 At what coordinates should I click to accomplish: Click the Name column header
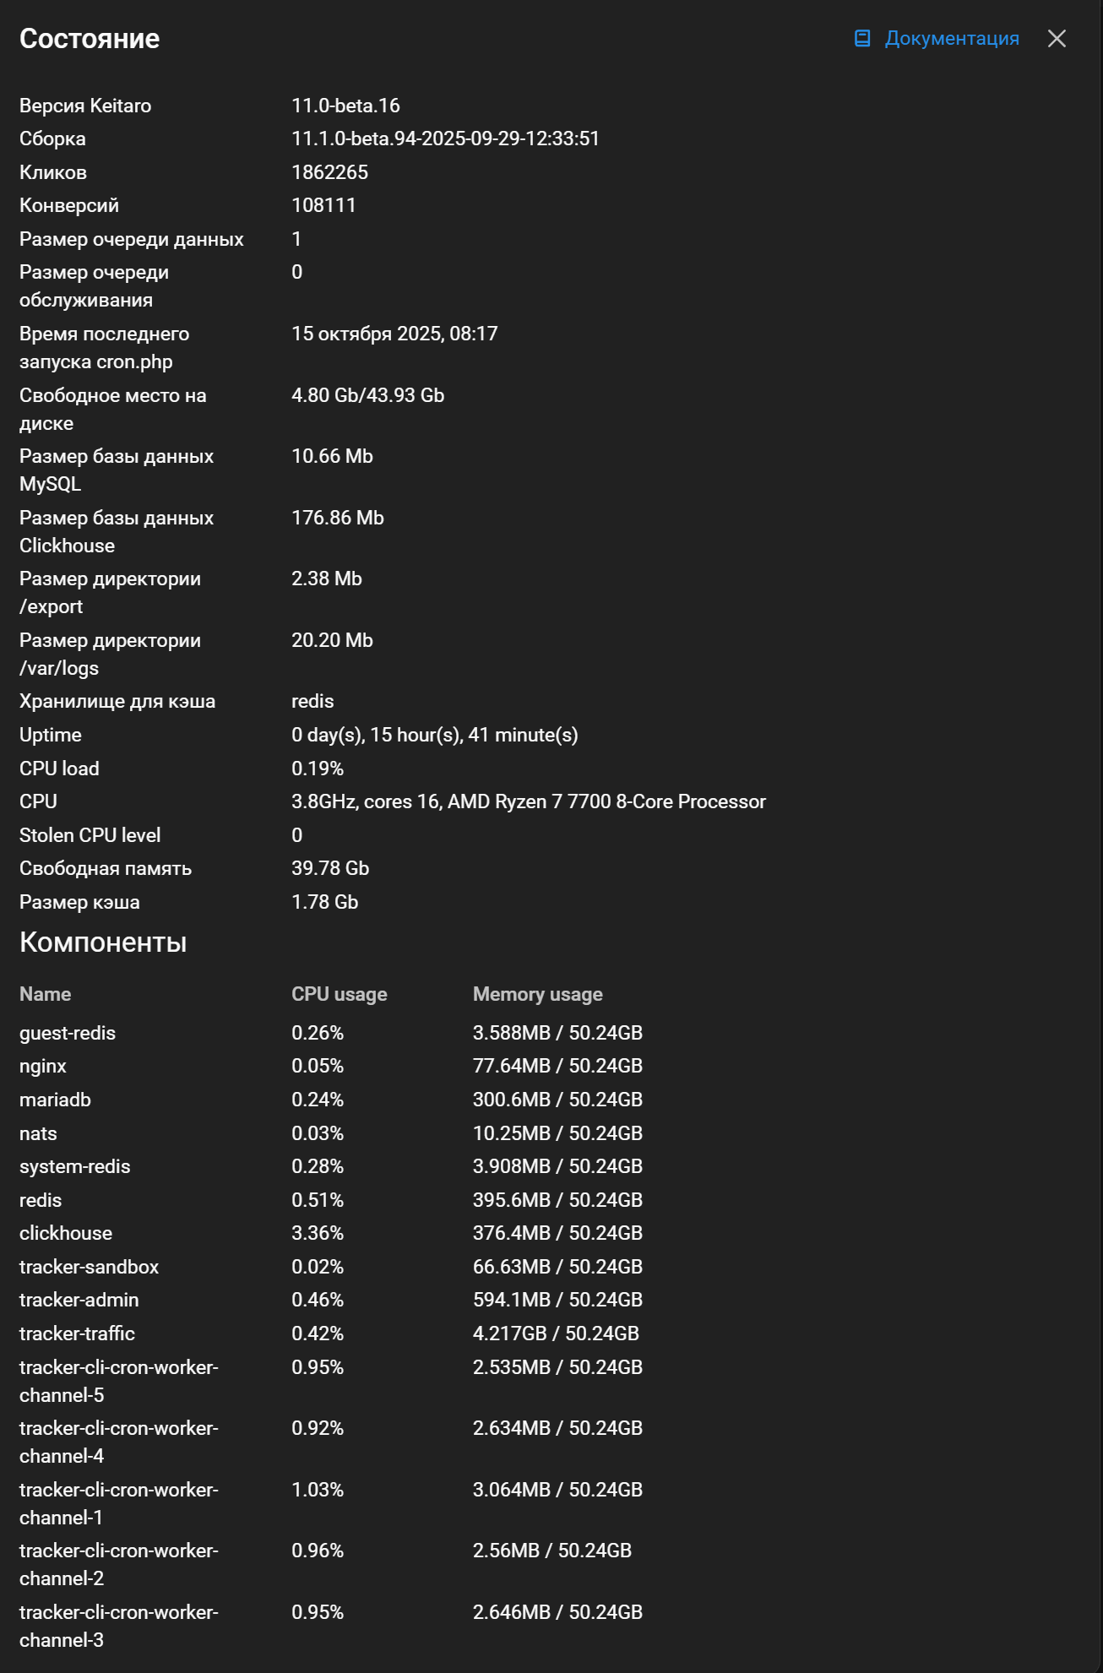pyautogui.click(x=46, y=994)
